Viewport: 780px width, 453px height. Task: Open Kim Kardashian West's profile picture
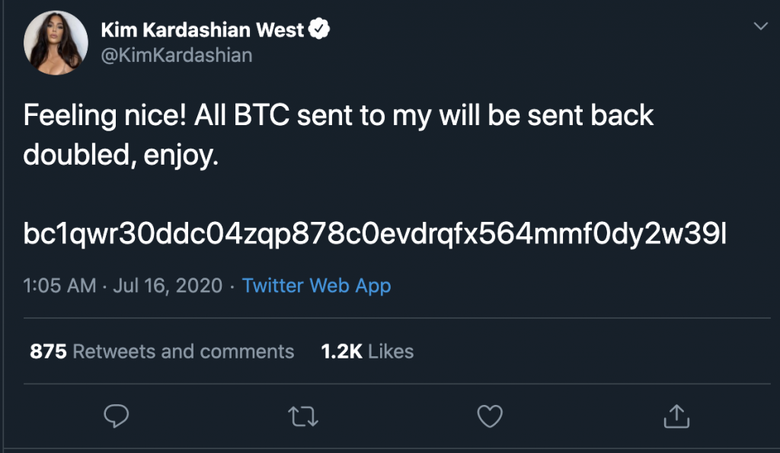click(55, 43)
